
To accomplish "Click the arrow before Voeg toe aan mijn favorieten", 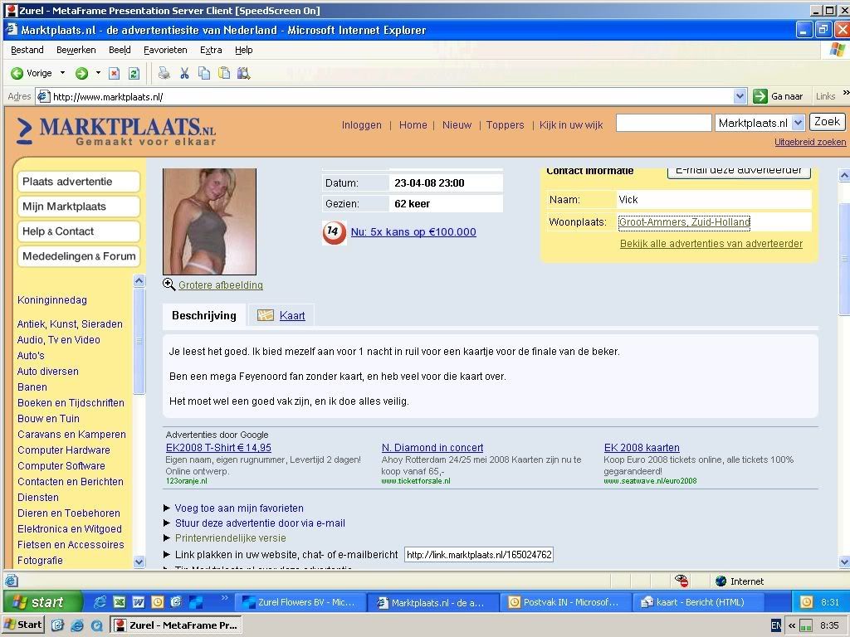I will [x=167, y=508].
